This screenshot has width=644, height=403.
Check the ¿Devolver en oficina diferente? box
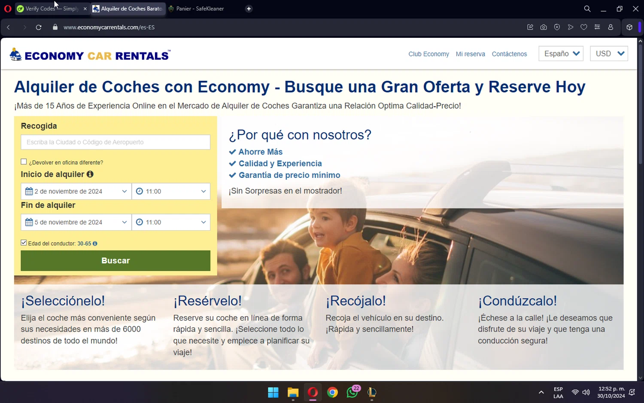pos(24,162)
